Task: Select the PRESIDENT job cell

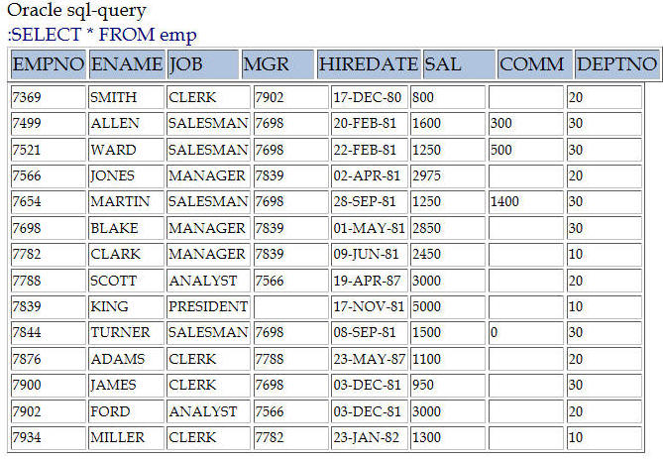Action: 208,306
